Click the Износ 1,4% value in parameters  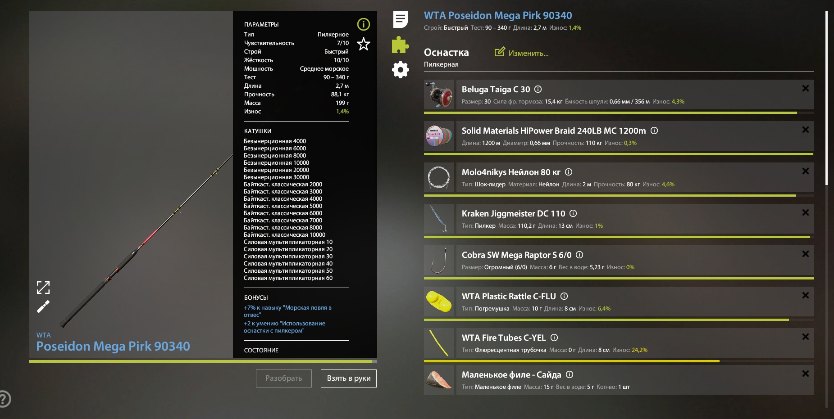pos(342,112)
